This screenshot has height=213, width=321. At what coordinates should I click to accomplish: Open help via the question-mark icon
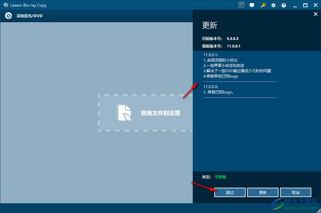pos(284,5)
